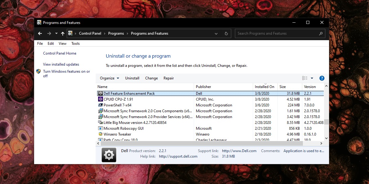Click the Dell gear icon in details pane

pos(109,155)
